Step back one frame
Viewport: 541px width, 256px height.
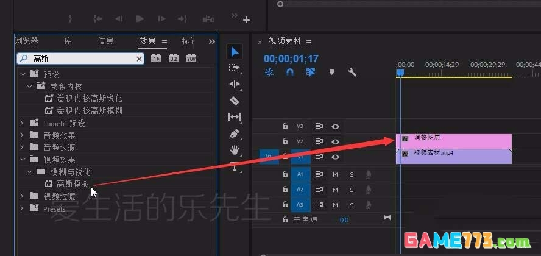coord(119,19)
